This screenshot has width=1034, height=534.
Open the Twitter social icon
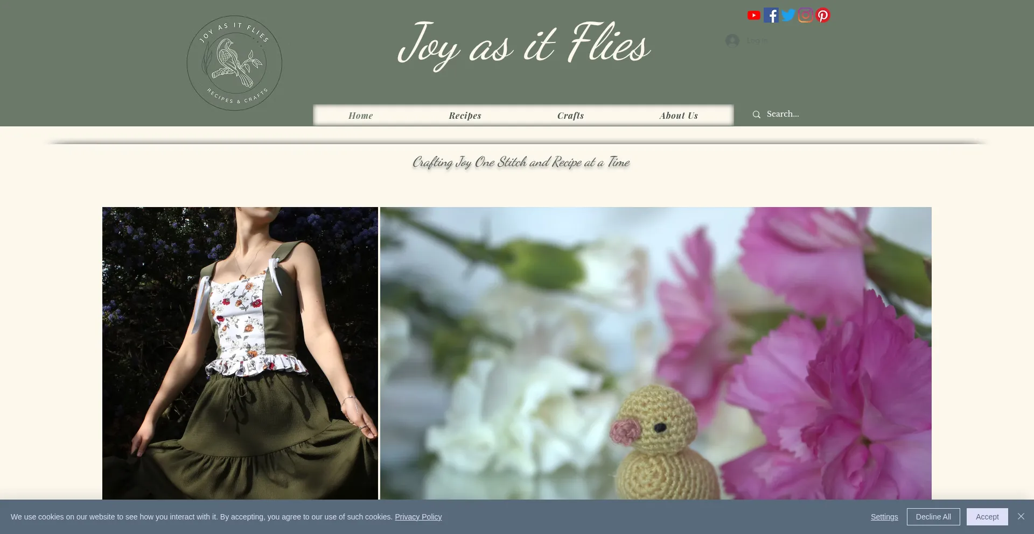[x=788, y=15]
